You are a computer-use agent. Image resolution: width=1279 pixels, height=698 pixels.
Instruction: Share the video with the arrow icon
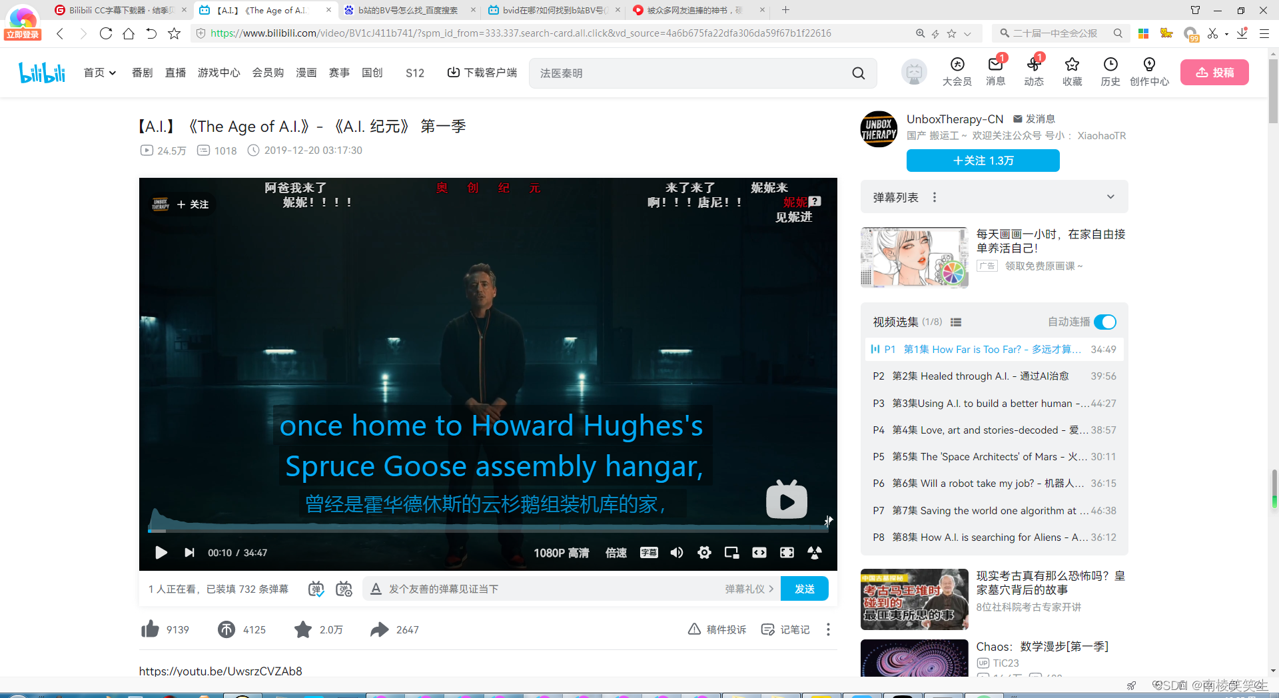(380, 629)
